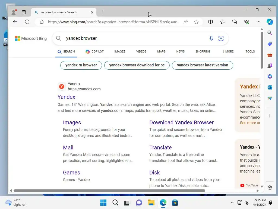Open Edge Settings and more menu
This screenshot has width=278, height=209.
[258, 22]
